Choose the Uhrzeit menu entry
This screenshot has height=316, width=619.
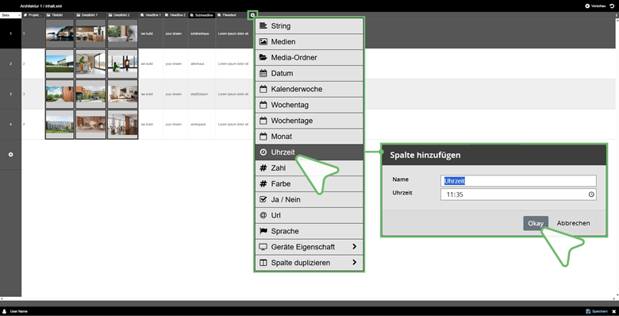[309, 152]
